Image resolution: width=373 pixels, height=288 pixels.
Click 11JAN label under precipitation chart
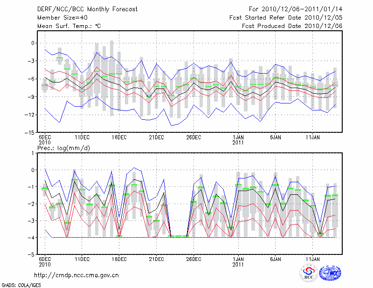click(x=313, y=259)
